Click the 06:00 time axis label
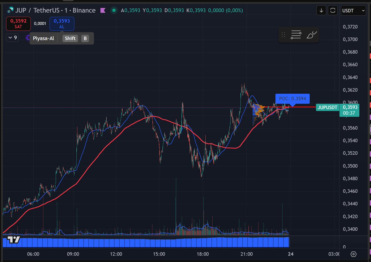The height and width of the screenshot is (262, 371). (33, 254)
